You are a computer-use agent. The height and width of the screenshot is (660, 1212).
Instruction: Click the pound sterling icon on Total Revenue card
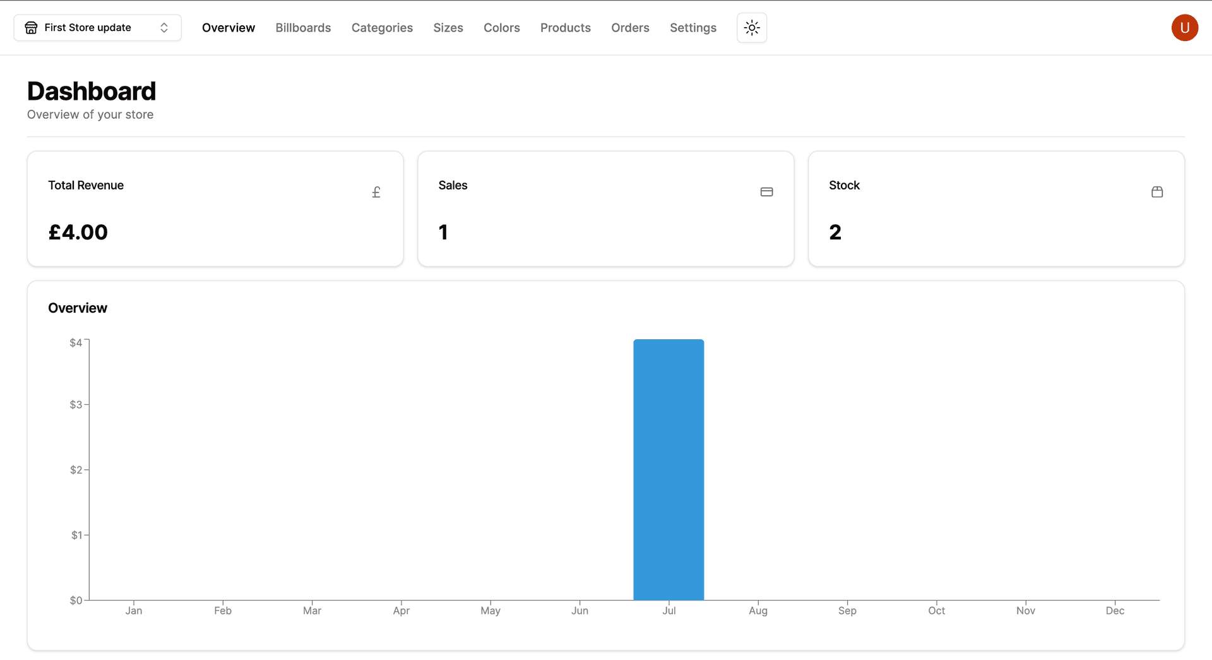(376, 191)
